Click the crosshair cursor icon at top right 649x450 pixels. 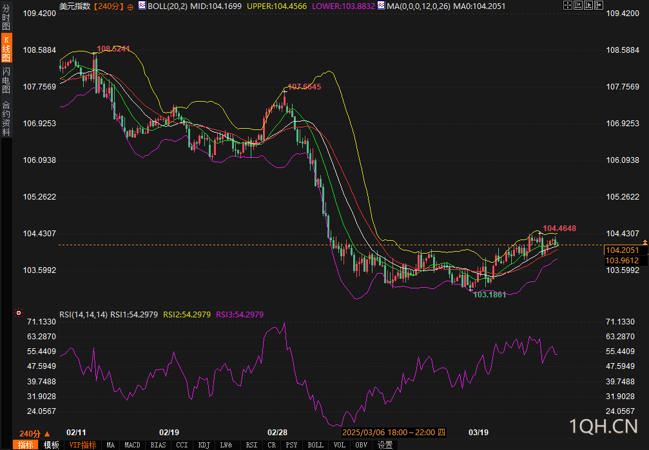point(567,5)
